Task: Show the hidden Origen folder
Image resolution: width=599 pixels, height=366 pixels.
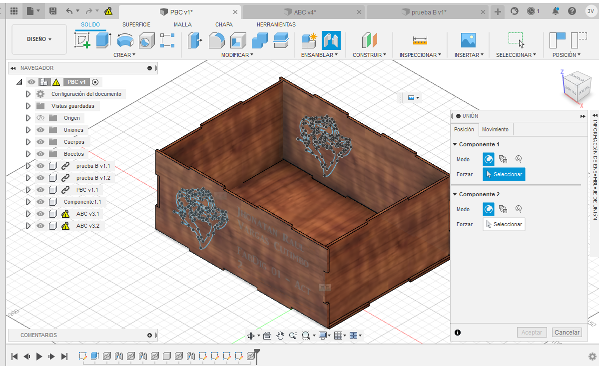Action: pos(40,118)
